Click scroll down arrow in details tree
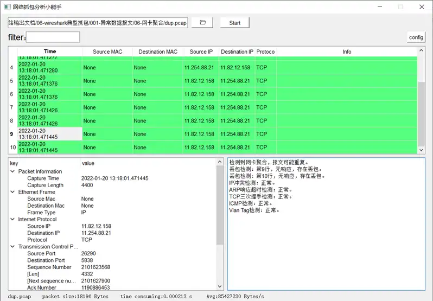Viewport: 433px width, 301px height. click(x=220, y=287)
